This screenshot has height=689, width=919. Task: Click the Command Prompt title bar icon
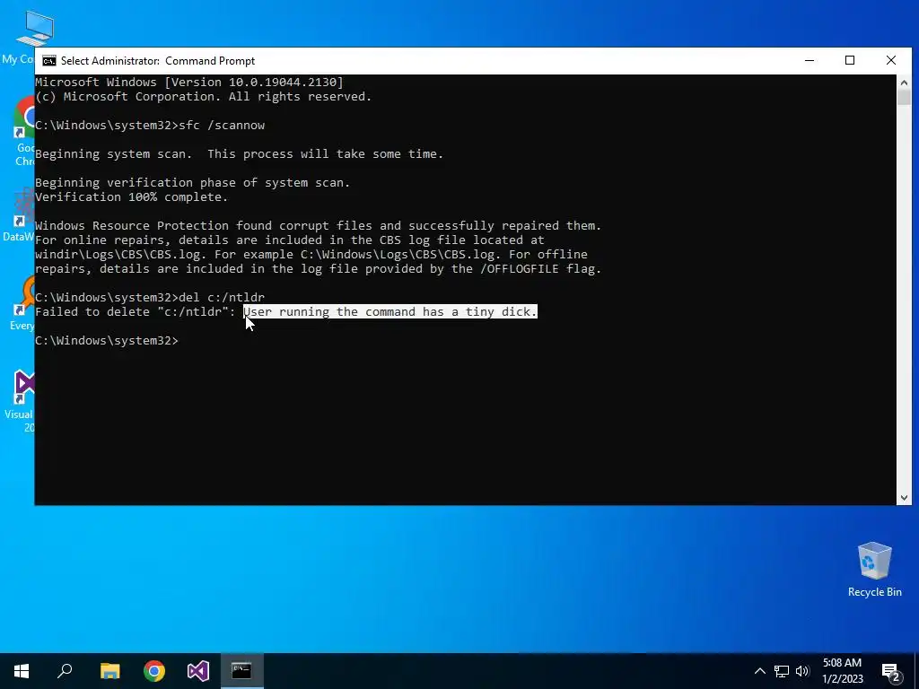(x=49, y=61)
